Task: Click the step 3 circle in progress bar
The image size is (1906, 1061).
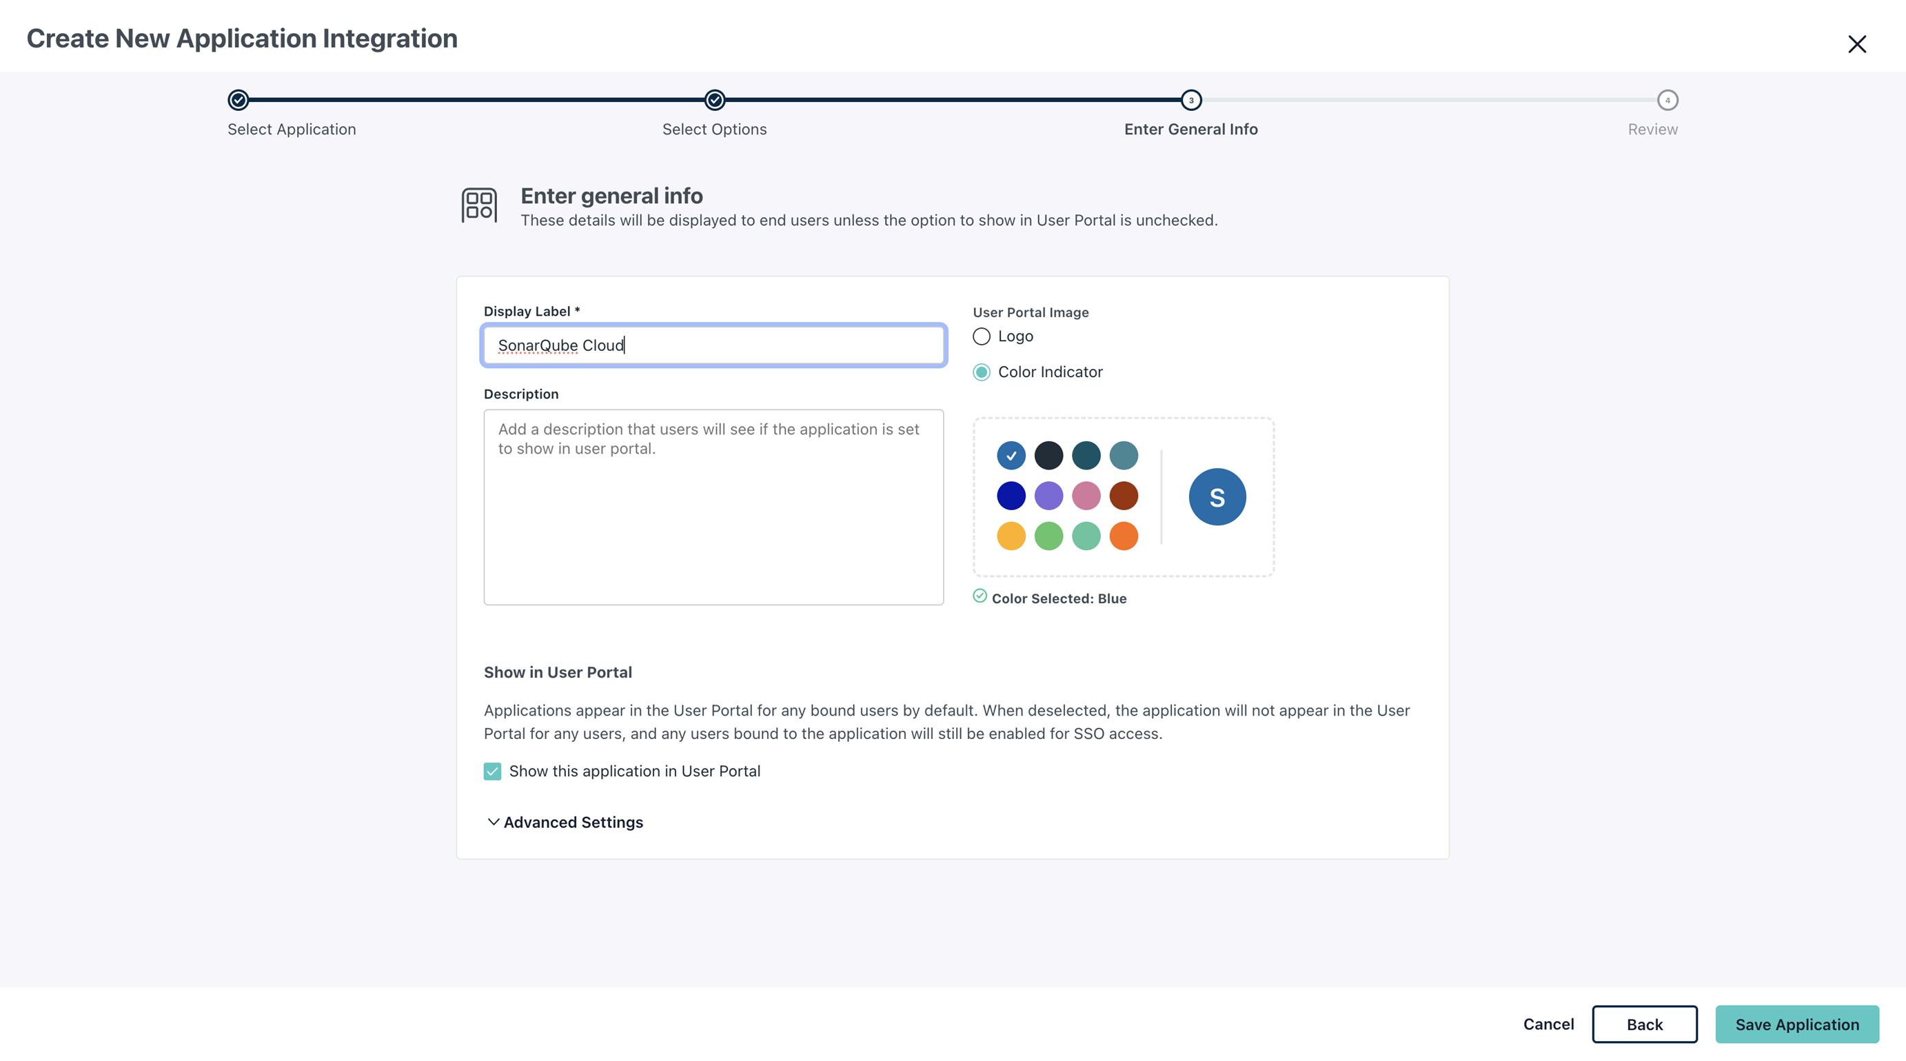Action: point(1191,100)
